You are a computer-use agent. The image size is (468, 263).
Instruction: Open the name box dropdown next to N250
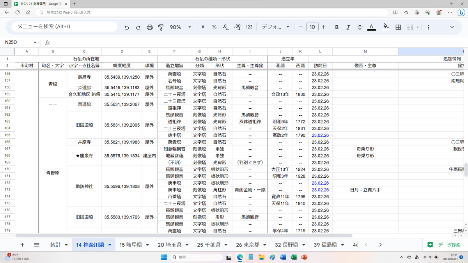coord(35,42)
